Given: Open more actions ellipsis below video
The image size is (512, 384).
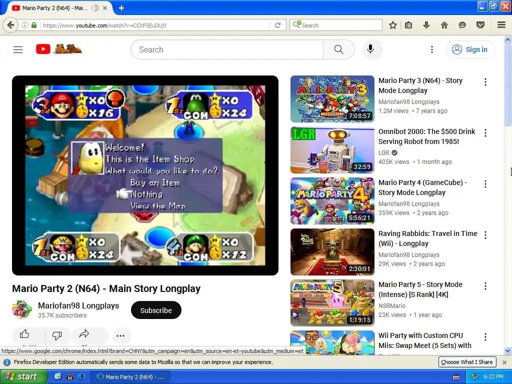Looking at the screenshot, I should coord(120,335).
